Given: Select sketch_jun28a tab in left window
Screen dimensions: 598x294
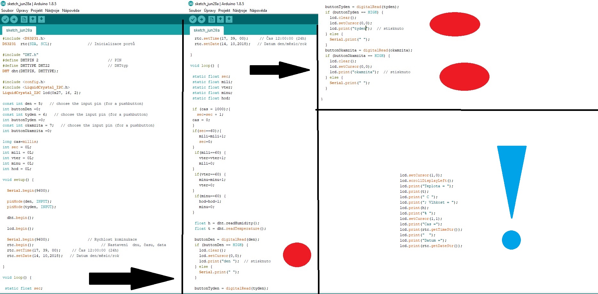Looking at the screenshot, I should pos(19,30).
